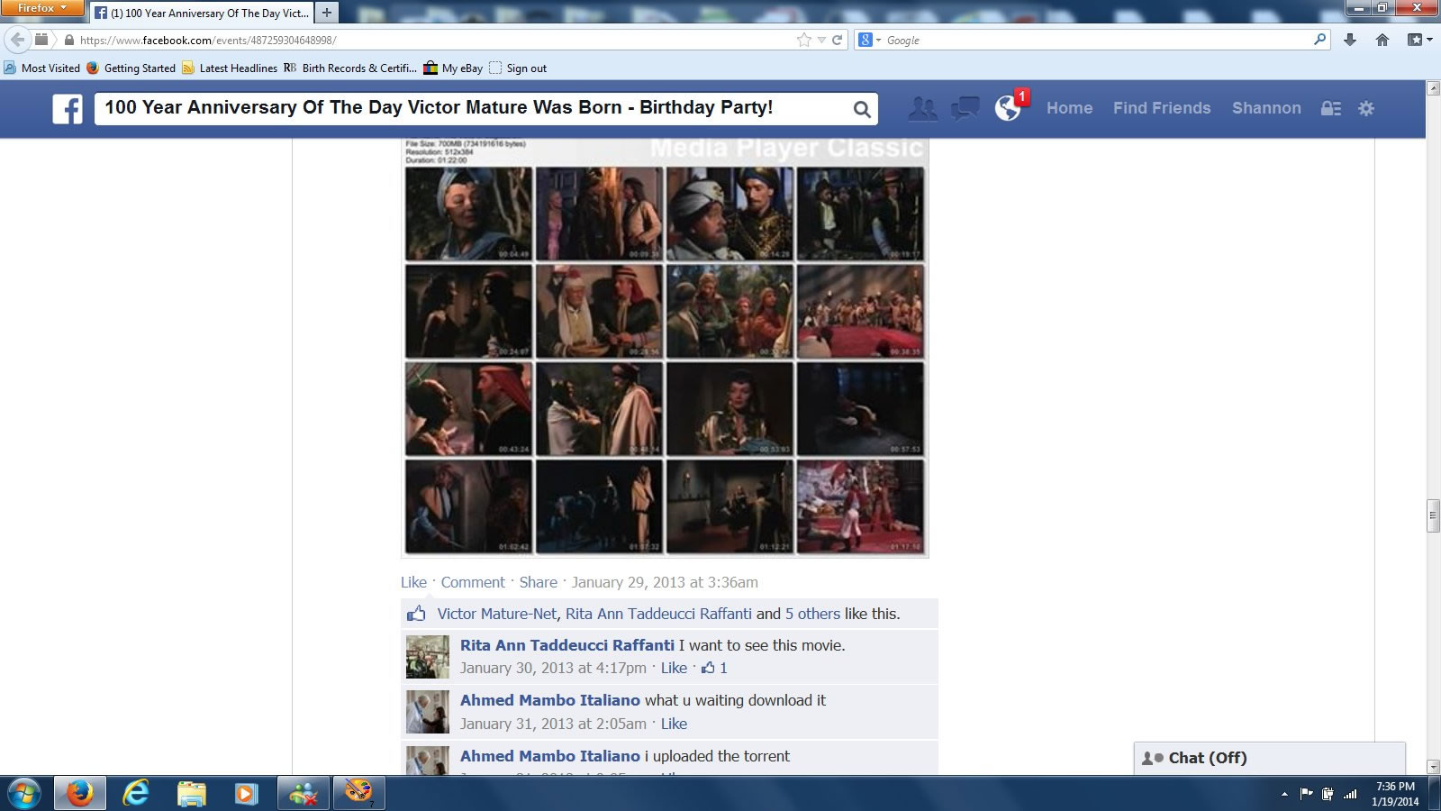The width and height of the screenshot is (1441, 811).
Task: Click Comment under the movie post
Action: pyautogui.click(x=473, y=582)
